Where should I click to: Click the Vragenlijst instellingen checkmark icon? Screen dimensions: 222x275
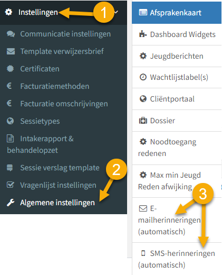coord(11,185)
